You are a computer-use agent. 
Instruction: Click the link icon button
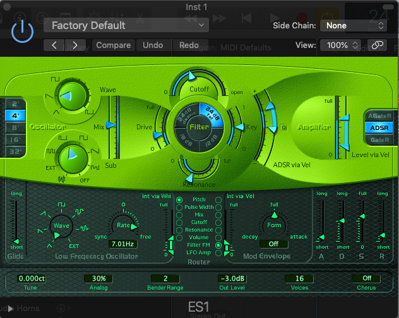point(377,45)
